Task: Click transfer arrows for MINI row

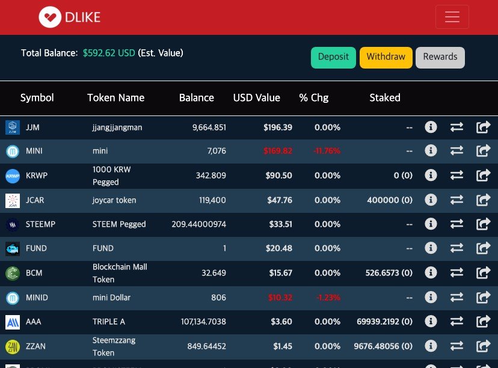Action: 456,150
